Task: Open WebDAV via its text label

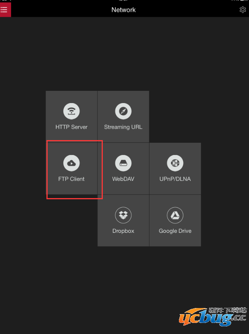Action: click(123, 179)
